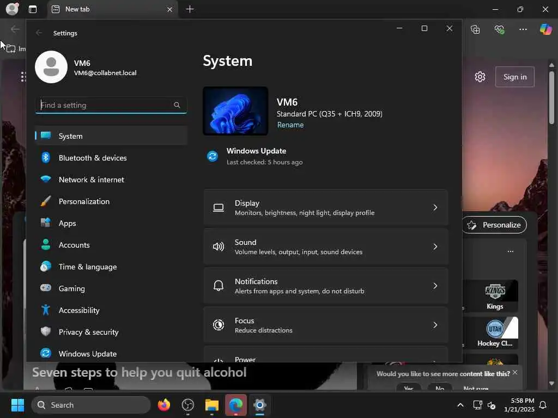558x418 pixels.
Task: Go to Network & internet settings
Action: pos(111,180)
